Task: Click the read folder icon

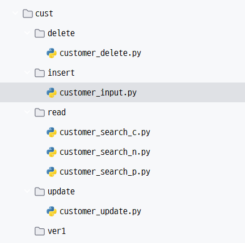Action: (x=40, y=112)
